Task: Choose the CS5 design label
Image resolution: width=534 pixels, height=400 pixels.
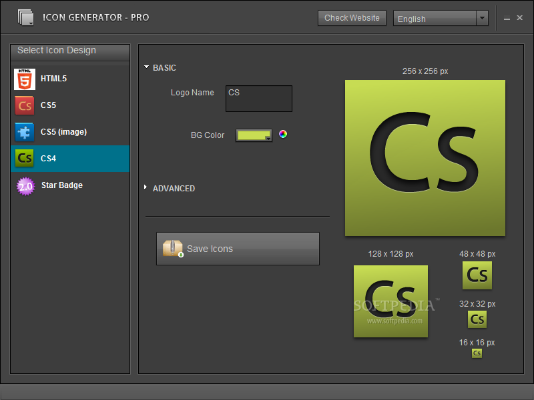Action: coord(48,105)
